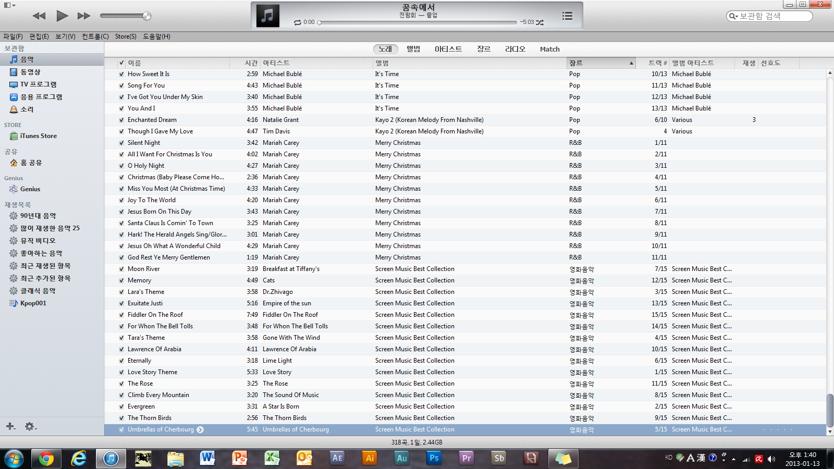Toggle the shuffle icon
Screen dimensions: 834x469
coord(540,22)
